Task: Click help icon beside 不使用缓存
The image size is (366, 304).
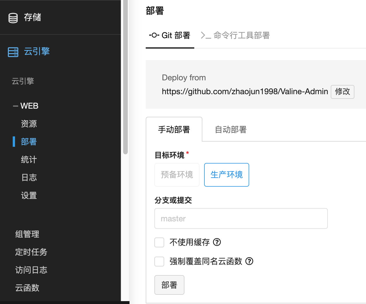Action: pos(217,242)
